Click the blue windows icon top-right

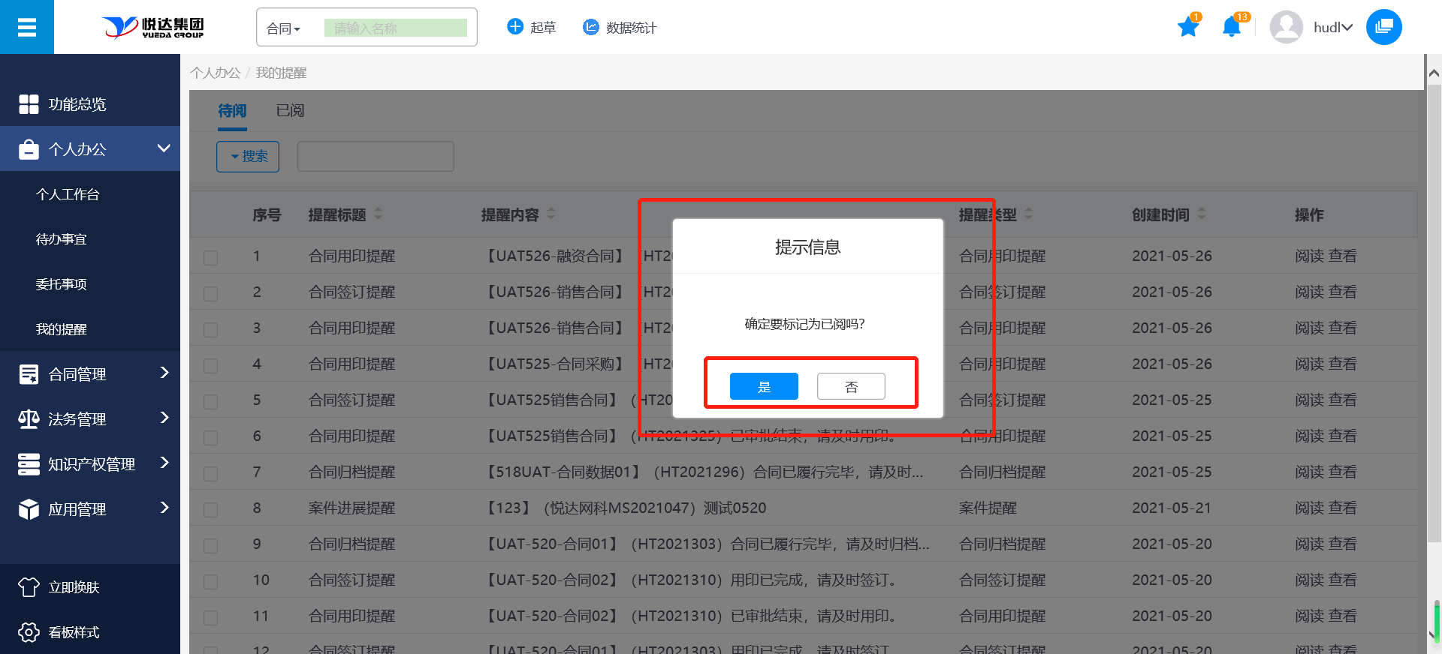pyautogui.click(x=1383, y=28)
